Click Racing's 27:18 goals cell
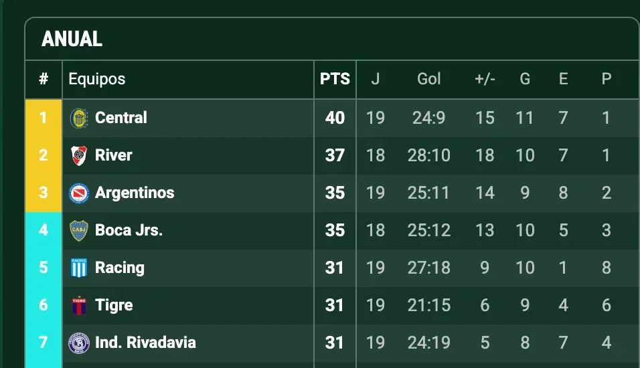The width and height of the screenshot is (640, 368). click(x=428, y=268)
